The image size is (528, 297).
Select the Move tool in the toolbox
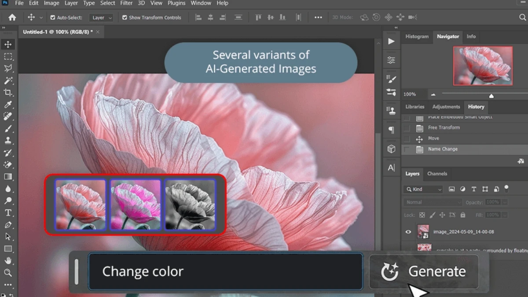tap(8, 44)
